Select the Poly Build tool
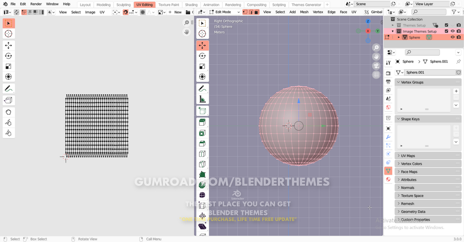 click(202, 175)
